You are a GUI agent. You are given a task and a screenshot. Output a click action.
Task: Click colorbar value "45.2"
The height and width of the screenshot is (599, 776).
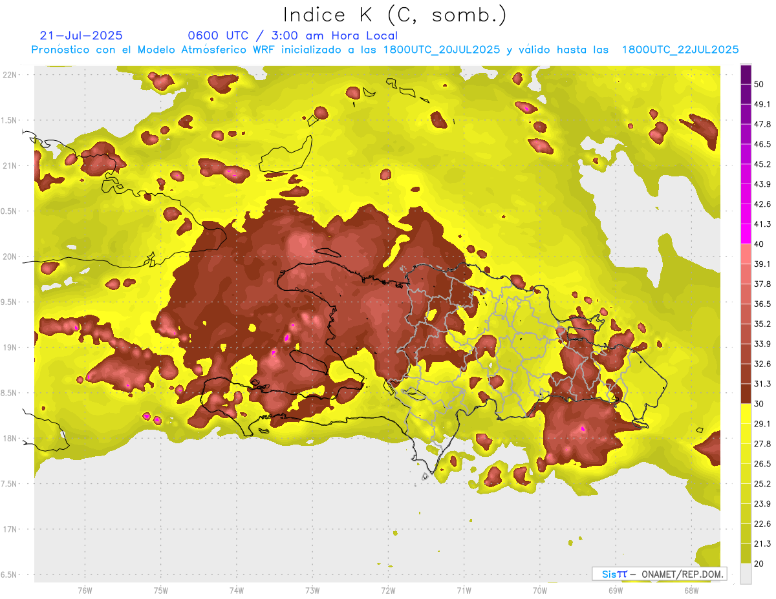pos(762,164)
